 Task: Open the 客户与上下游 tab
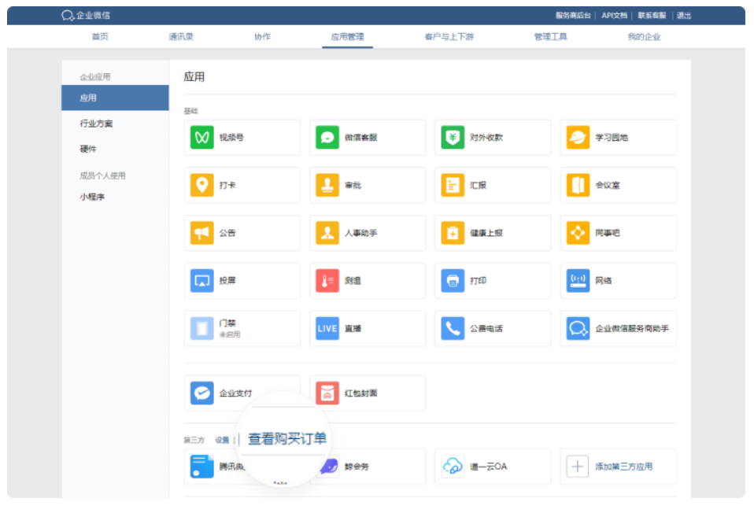click(449, 36)
